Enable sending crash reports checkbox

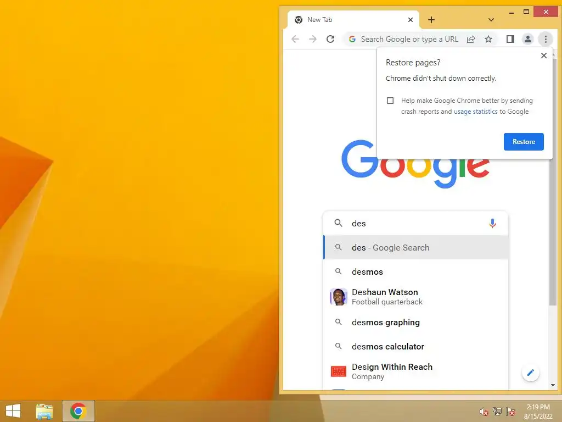point(390,101)
